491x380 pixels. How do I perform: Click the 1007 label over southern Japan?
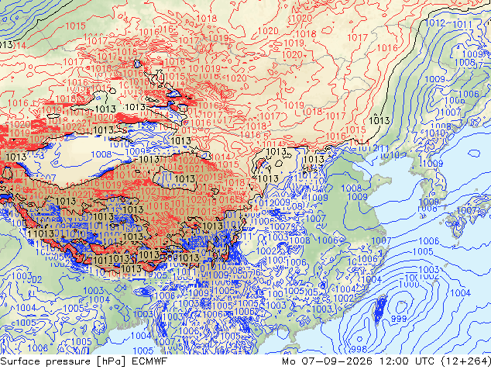467,211
